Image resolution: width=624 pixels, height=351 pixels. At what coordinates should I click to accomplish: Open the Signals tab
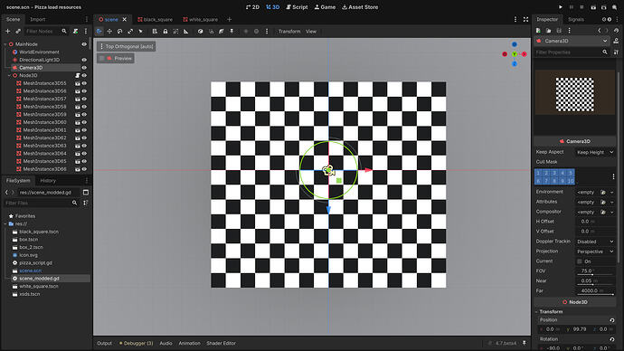point(576,19)
